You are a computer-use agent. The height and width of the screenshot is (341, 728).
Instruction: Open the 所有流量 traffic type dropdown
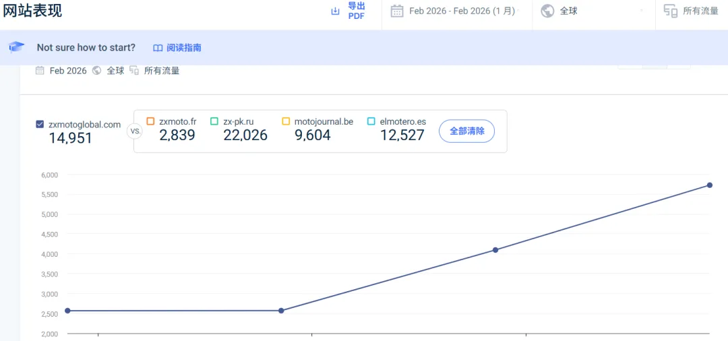(700, 11)
